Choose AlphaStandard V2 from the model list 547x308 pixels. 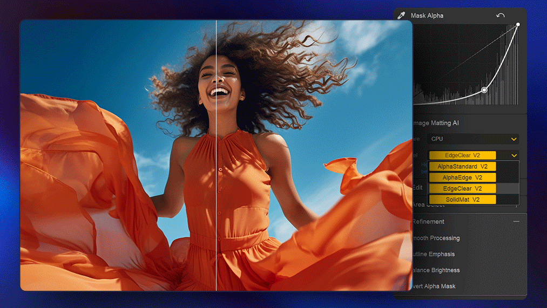(462, 167)
